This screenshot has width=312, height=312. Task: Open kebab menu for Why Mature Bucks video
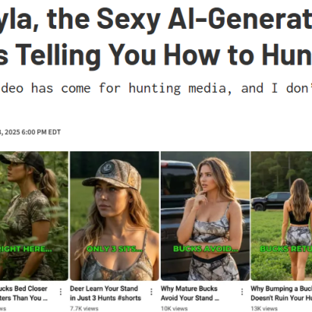[x=242, y=292]
